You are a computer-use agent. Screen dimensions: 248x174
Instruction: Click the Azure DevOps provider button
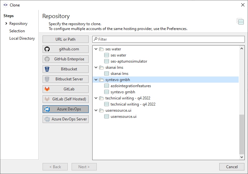click(65, 109)
